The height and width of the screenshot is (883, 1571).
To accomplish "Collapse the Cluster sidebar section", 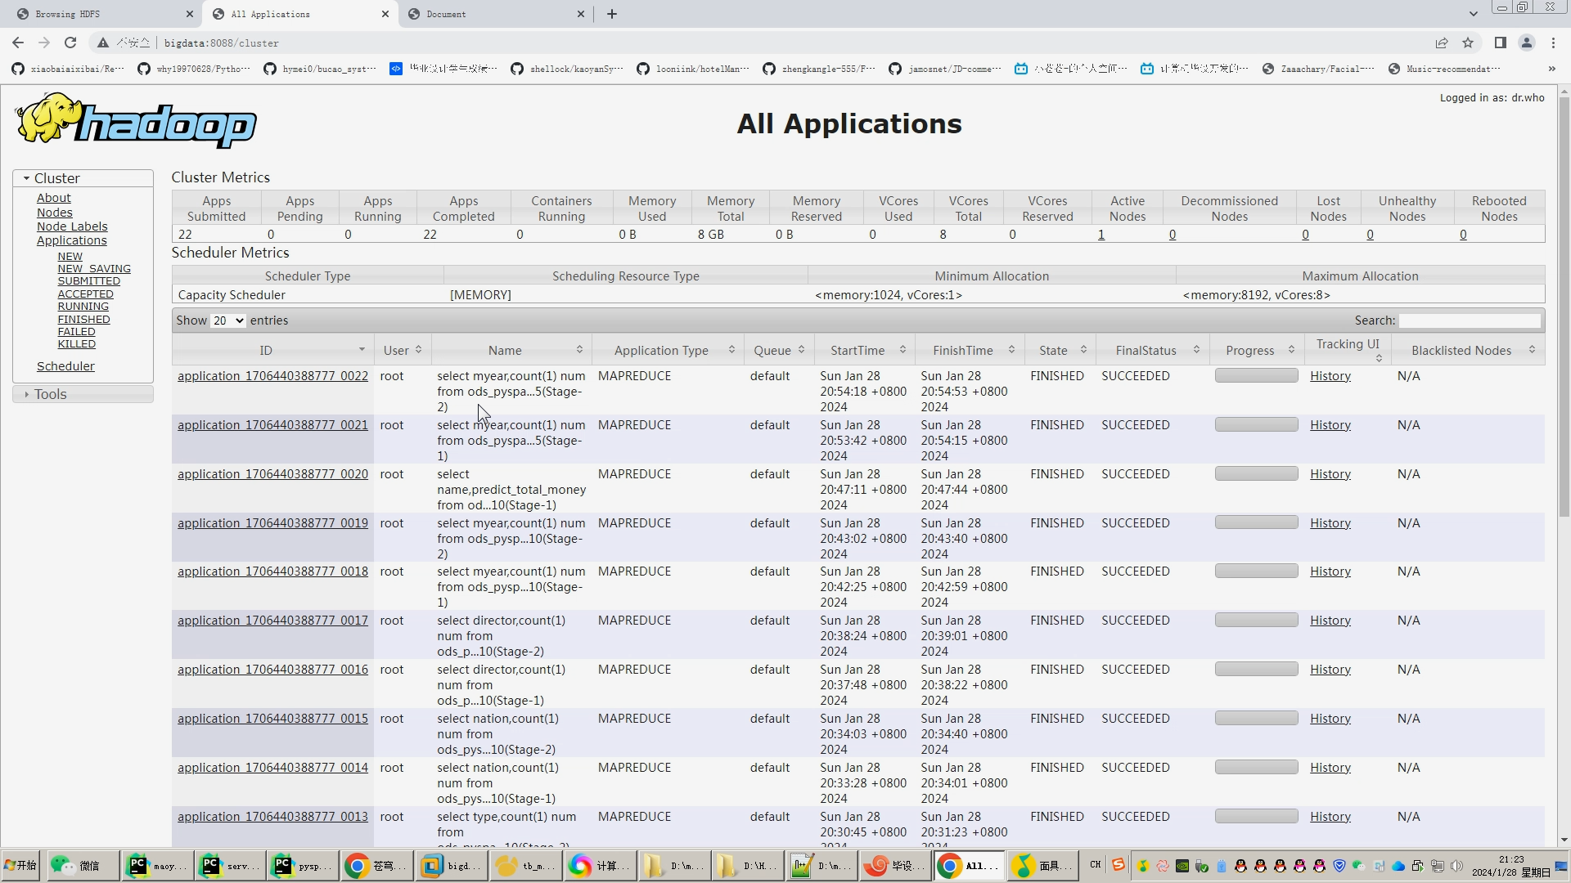I will pos(56,178).
